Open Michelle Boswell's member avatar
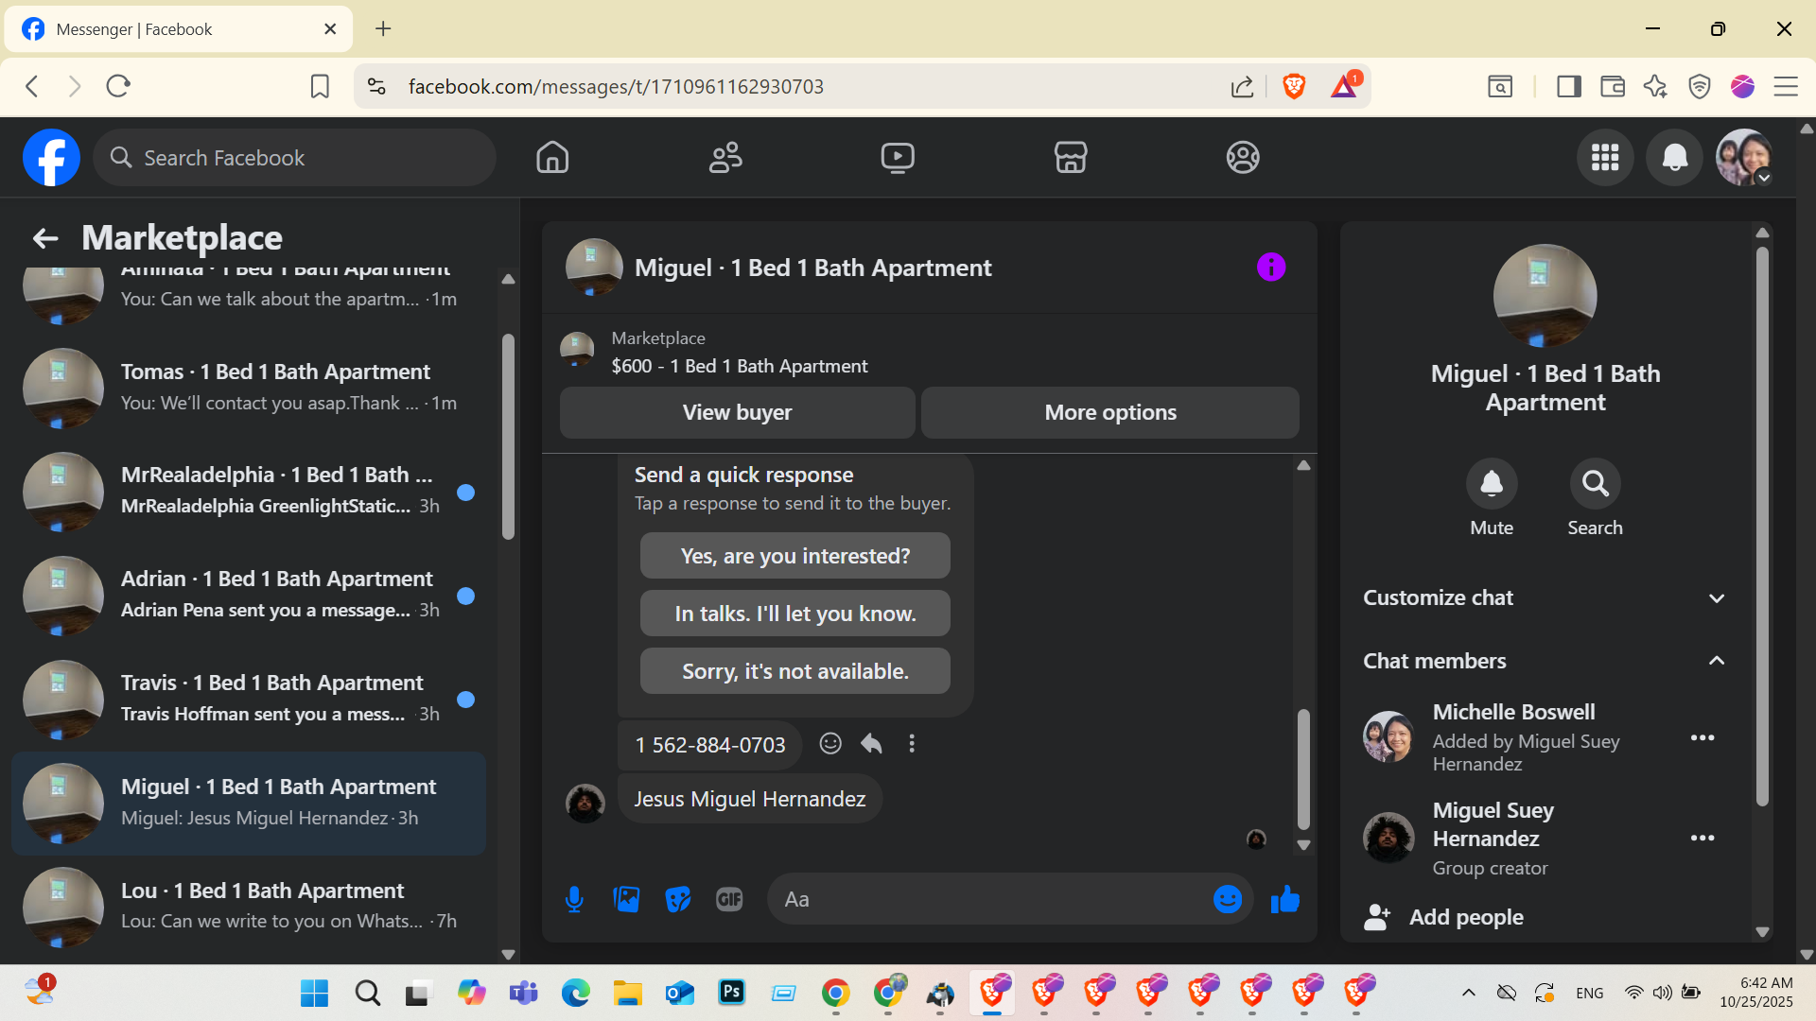 [x=1388, y=737]
